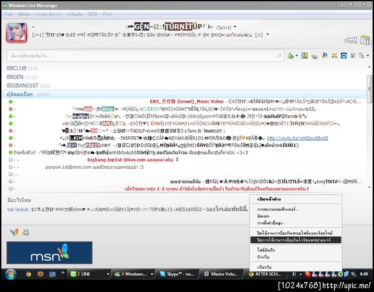Click the Windows Start orb
Image resolution: width=374 pixels, height=292 pixels.
10,275
